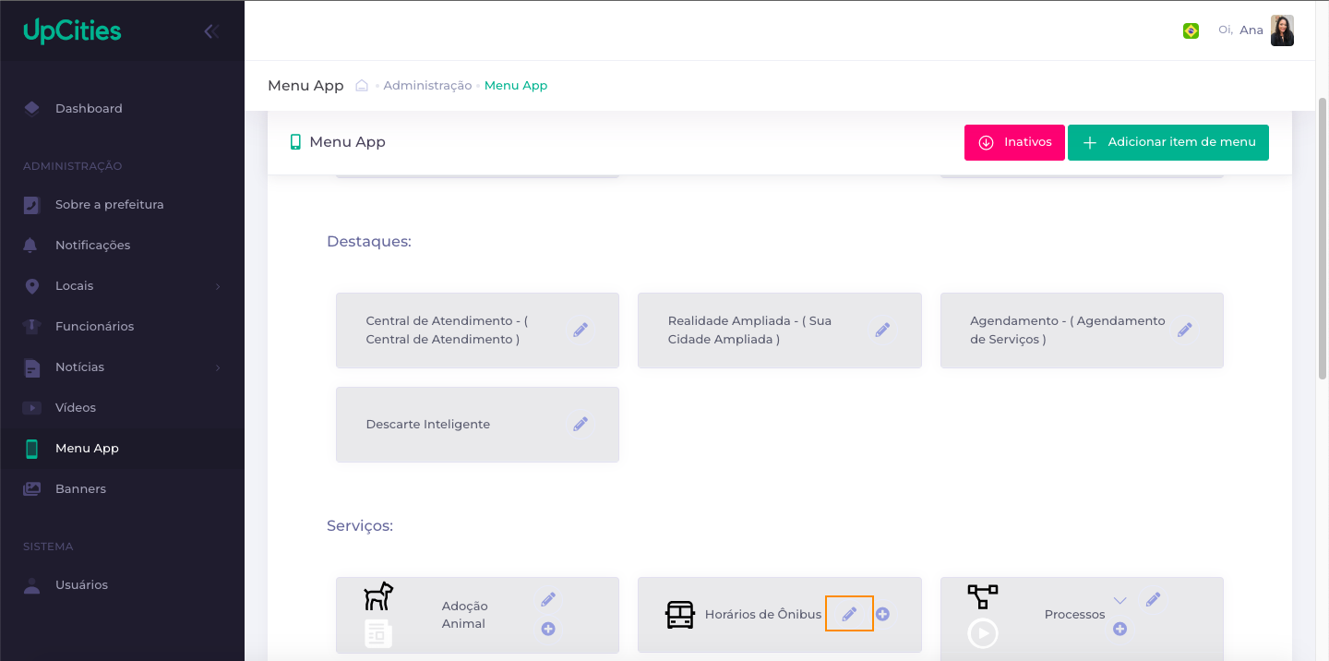Click the Sobre a prefeitura icon
The height and width of the screenshot is (661, 1329).
coord(32,205)
